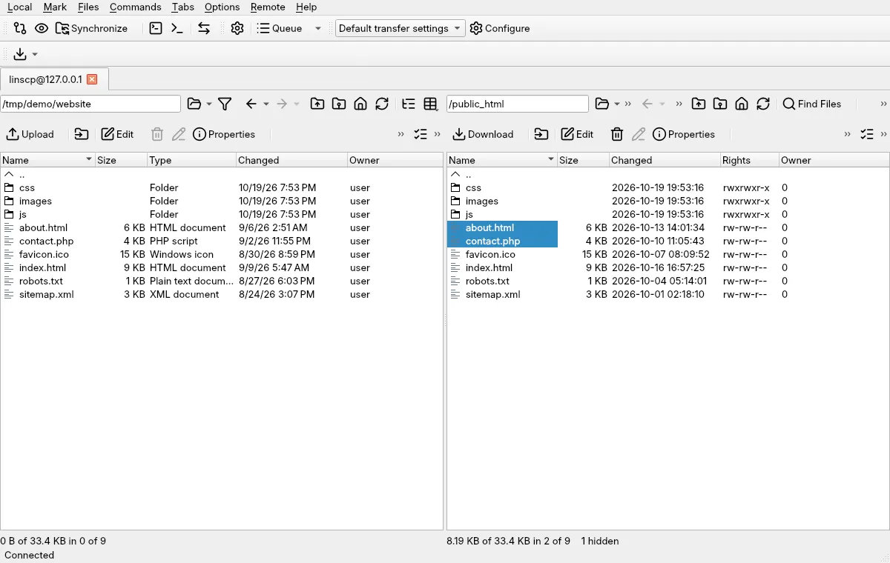Click the remote Edit button

click(577, 134)
